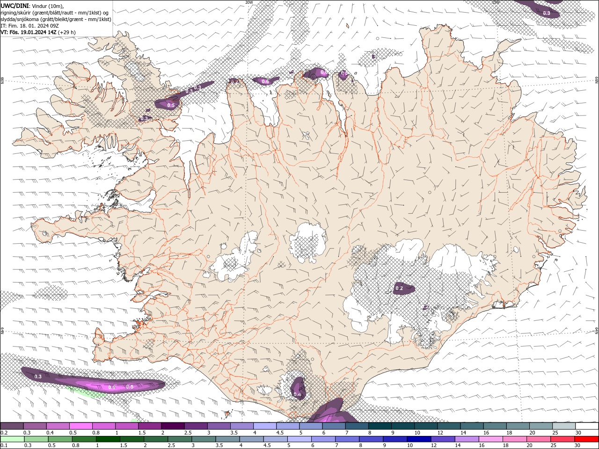Select the upper-row pale grey 25 legend swatch
The image size is (599, 449).
click(x=564, y=426)
